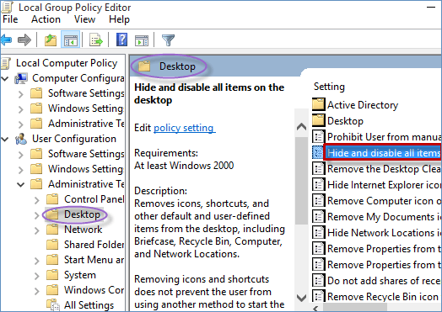Screen dimensions: 442x312
Task: Minimize the Local Group Policy Editor window
Action: point(431,7)
